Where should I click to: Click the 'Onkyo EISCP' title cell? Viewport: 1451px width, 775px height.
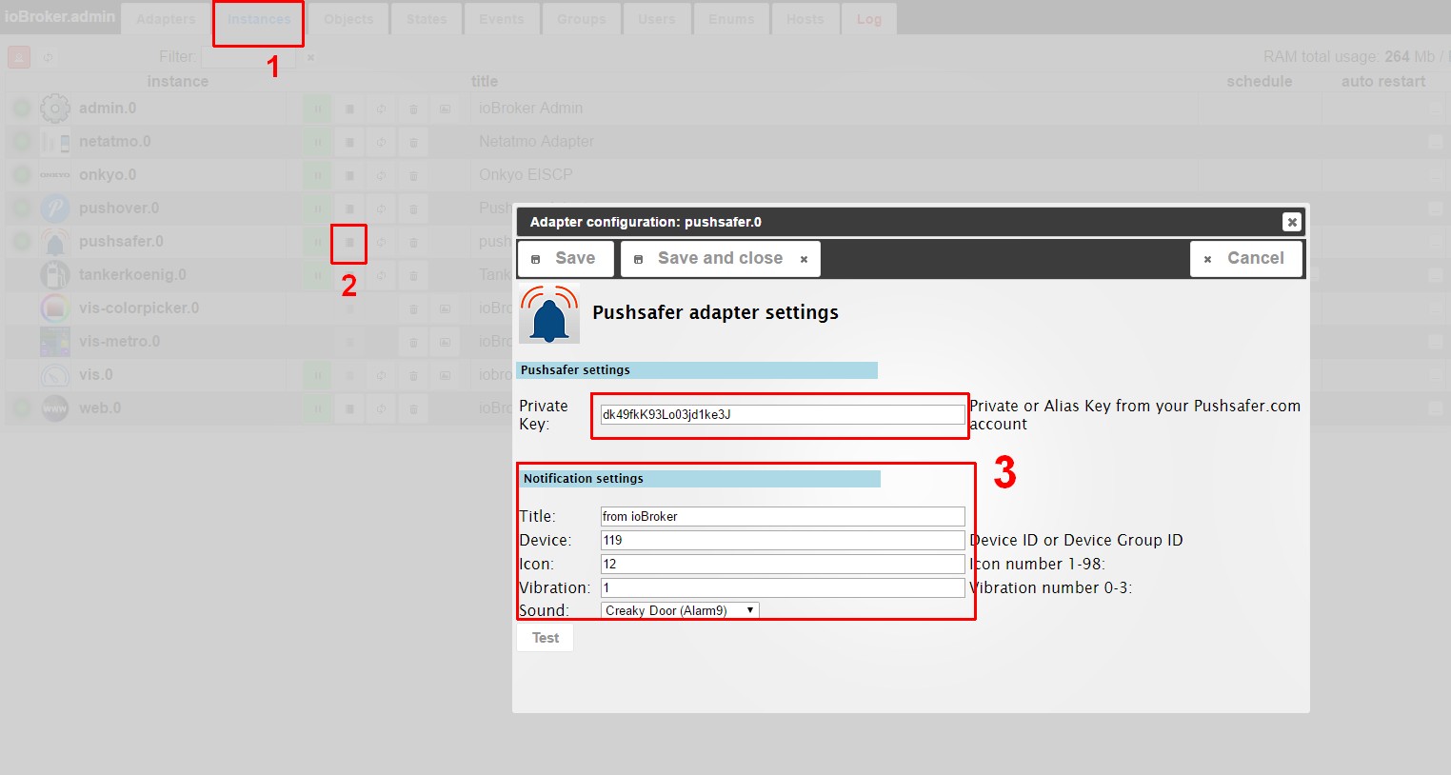pyautogui.click(x=526, y=175)
